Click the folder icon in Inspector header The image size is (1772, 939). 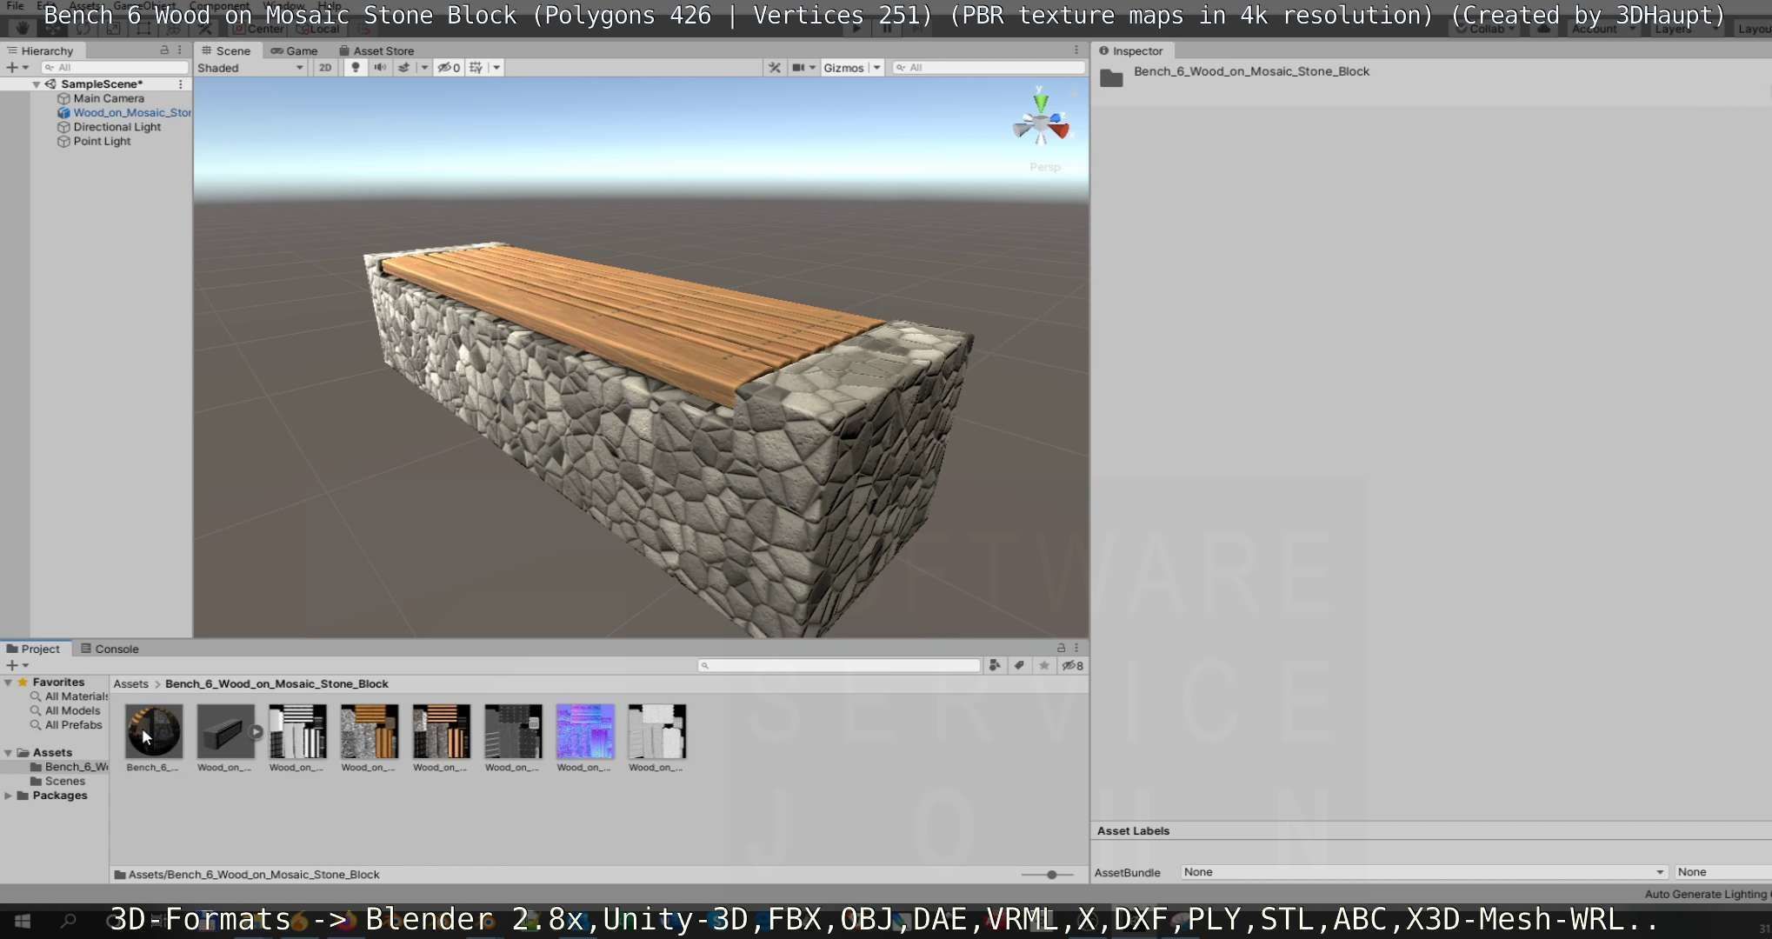pyautogui.click(x=1111, y=78)
